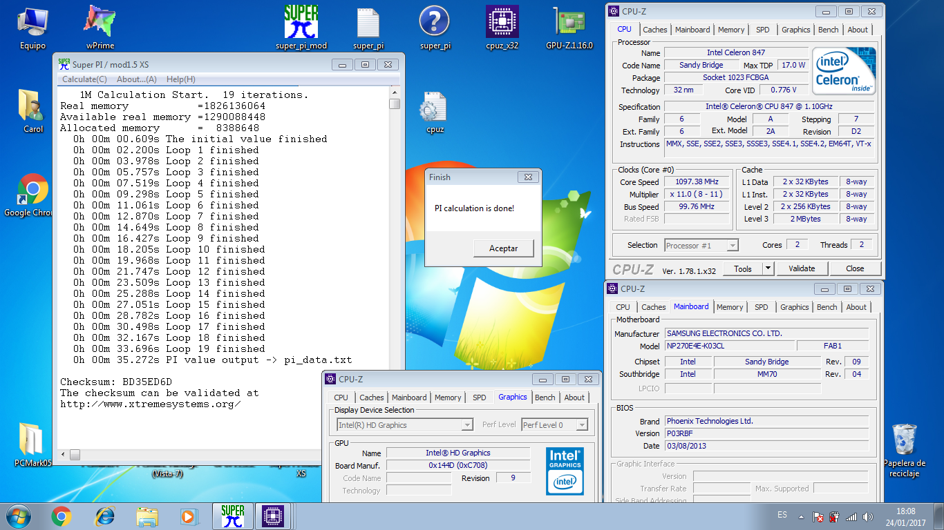Click the NP270E4E-K03CL model field
Screen dimensions: 944x530
(x=729, y=346)
